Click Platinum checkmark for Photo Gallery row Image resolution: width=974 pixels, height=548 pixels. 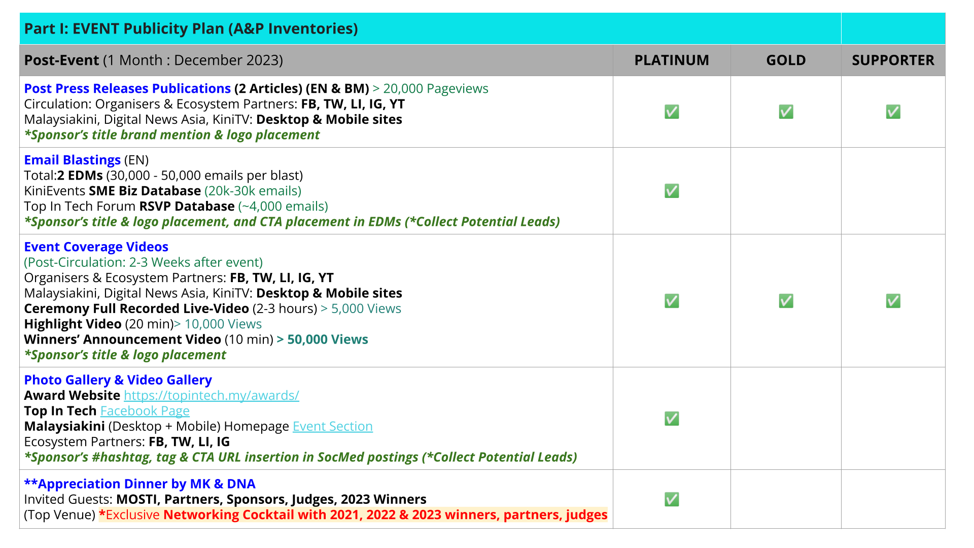point(672,419)
